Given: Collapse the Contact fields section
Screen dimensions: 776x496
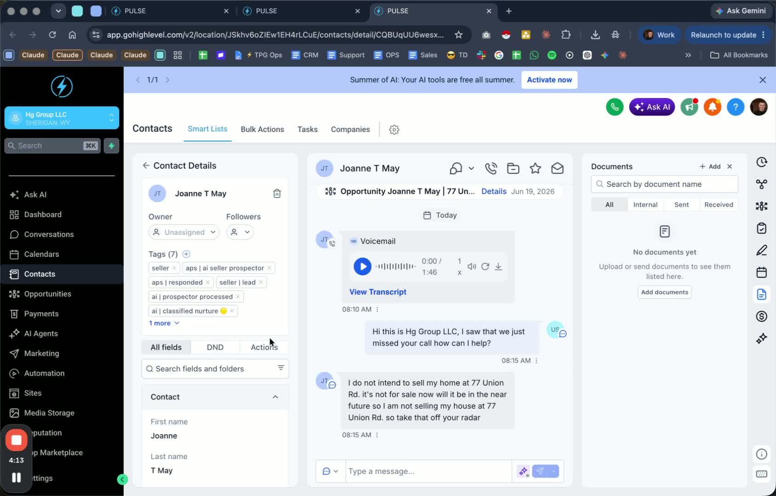Looking at the screenshot, I should click(275, 397).
